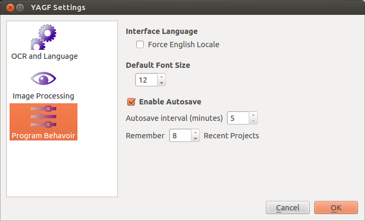Screen dimensions: 365x221
Task: Click the Remember Recent Projects number field
Action: 179,136
